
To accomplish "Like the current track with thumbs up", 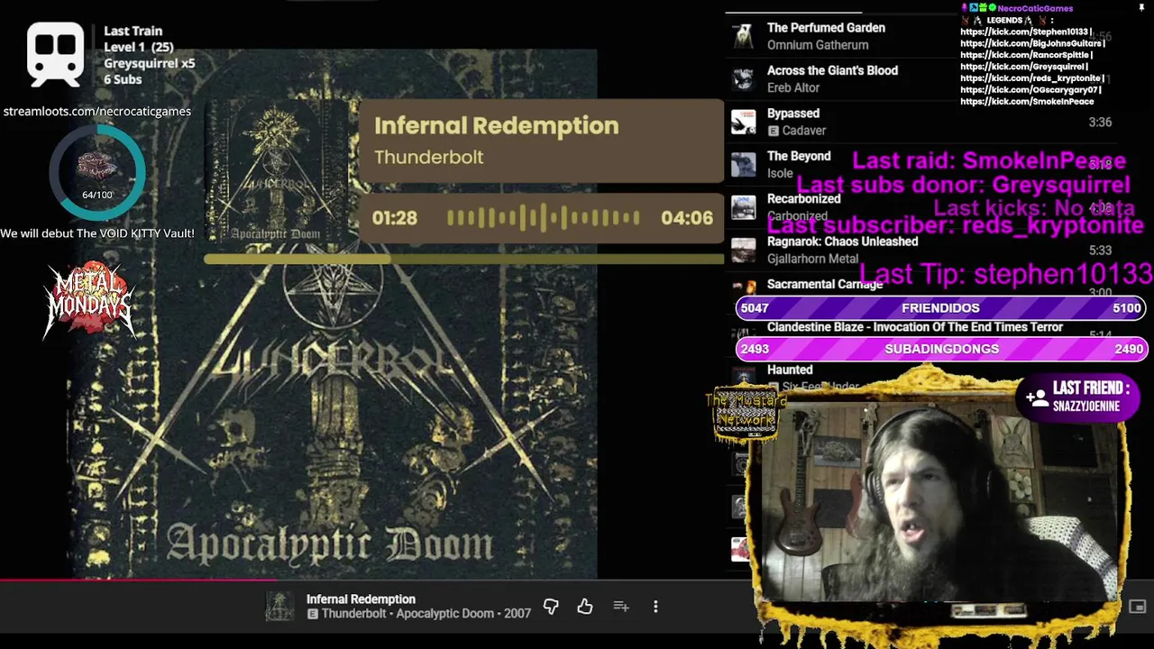I will 585,607.
